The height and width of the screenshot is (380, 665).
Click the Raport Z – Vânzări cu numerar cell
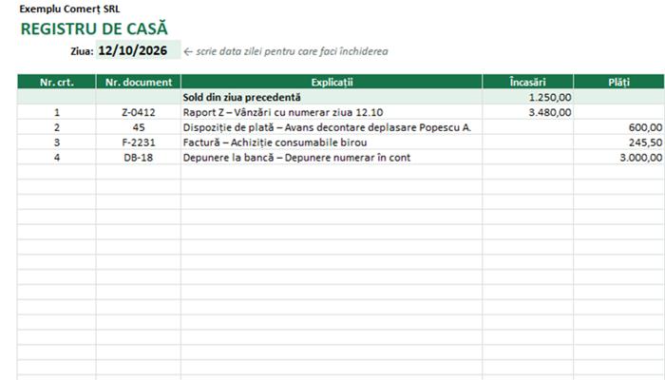point(332,112)
